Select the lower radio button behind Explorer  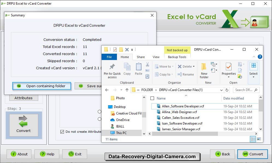point(99,119)
